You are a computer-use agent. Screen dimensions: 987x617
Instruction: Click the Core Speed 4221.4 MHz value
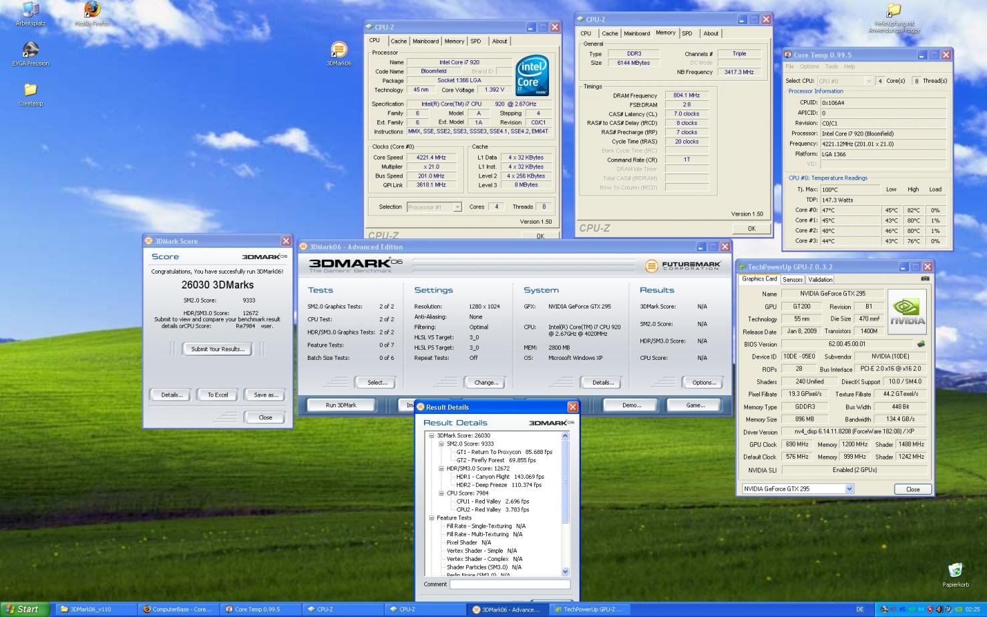click(431, 158)
